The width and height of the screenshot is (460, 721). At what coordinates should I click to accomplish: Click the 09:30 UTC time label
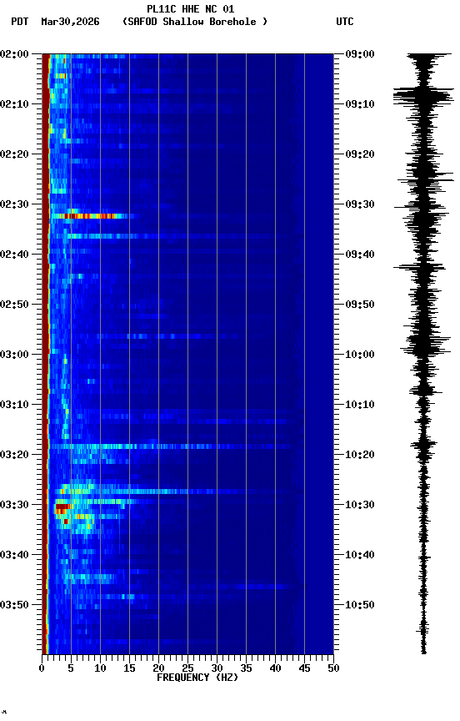tap(360, 204)
